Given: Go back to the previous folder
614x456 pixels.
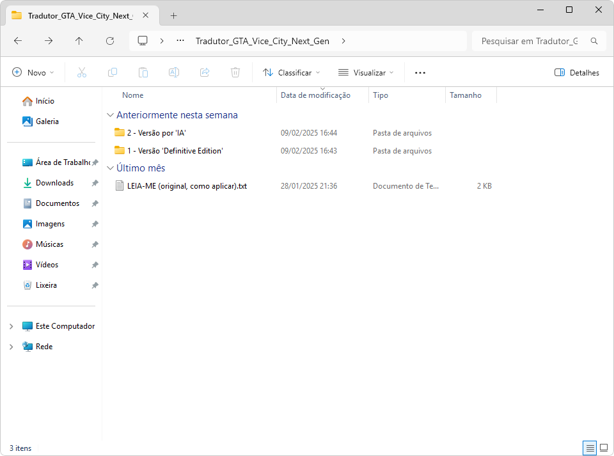Looking at the screenshot, I should coord(18,41).
